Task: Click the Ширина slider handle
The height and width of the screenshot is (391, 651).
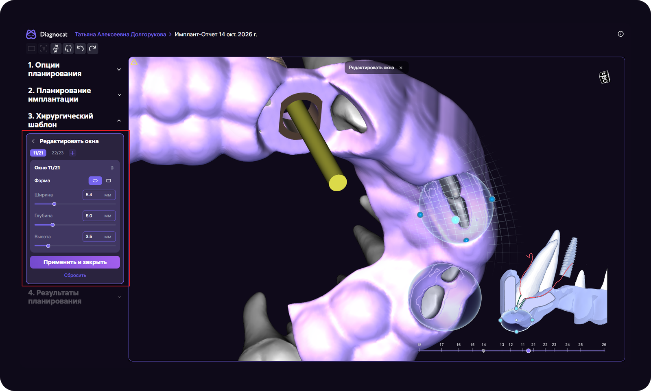Action: click(x=54, y=204)
